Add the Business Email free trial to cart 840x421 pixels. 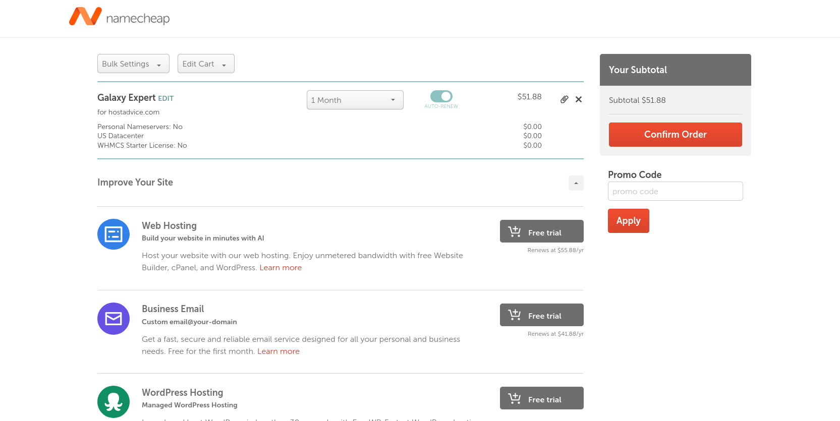click(x=542, y=315)
